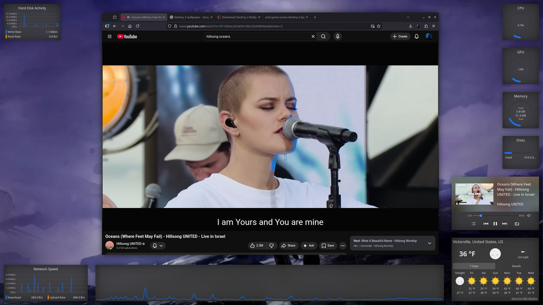Image resolution: width=543 pixels, height=305 pixels.
Task: Toggle shuffle in the media player widget
Action: (x=474, y=224)
